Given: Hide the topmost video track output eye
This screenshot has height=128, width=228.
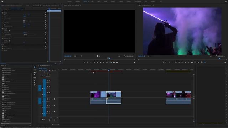Looking at the screenshot, I should pyautogui.click(x=50, y=74).
